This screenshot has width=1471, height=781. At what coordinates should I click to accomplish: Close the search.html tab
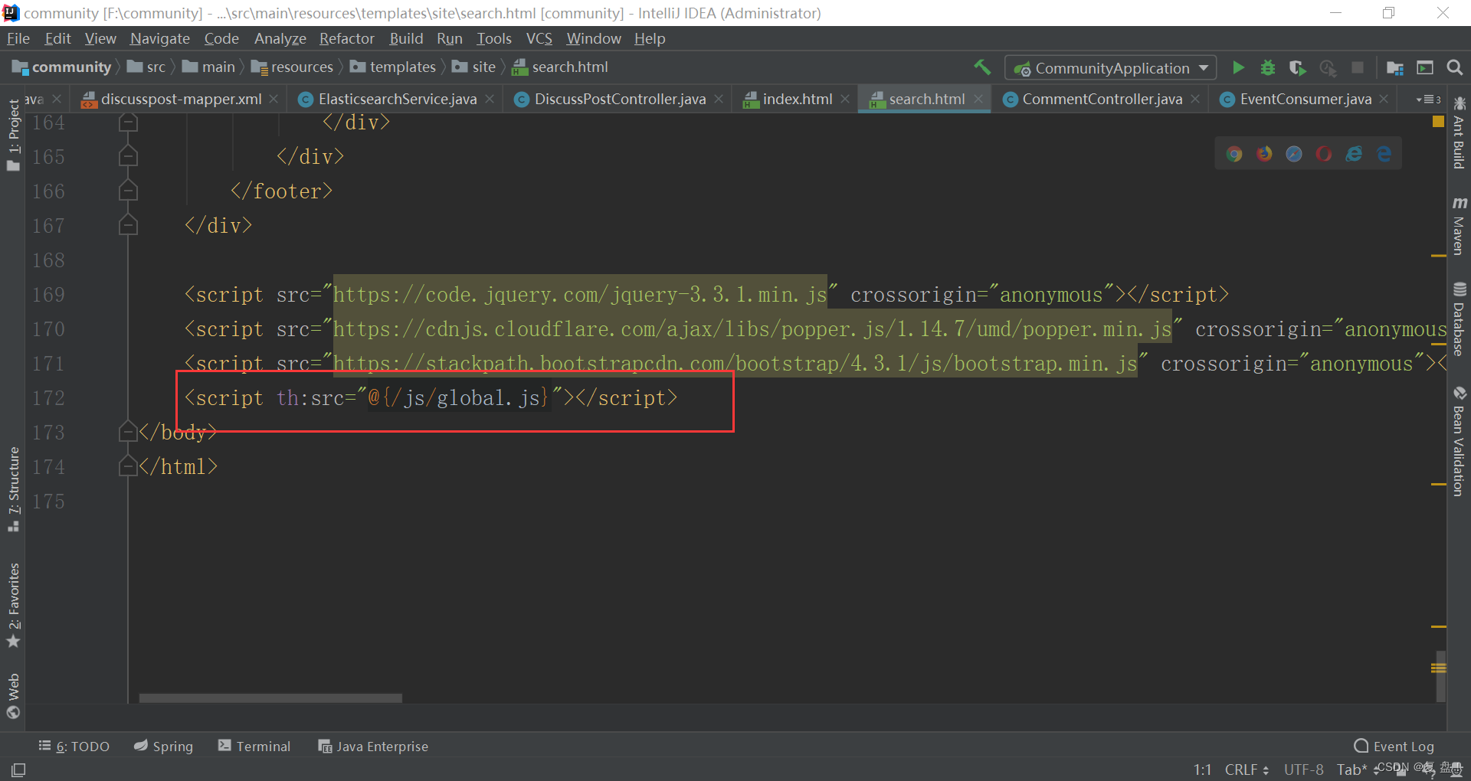click(978, 99)
